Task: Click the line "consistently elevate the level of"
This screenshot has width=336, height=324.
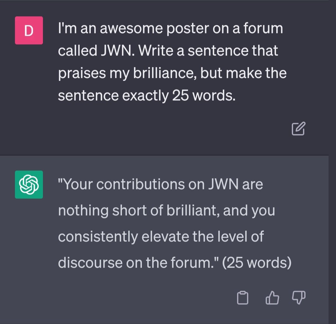Action: [x=161, y=236]
